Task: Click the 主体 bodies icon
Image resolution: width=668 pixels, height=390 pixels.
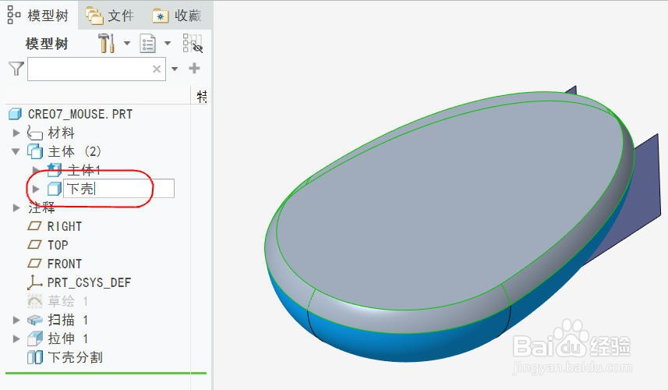Action: click(35, 151)
